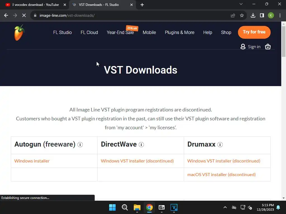Screen dimensions: 286x214
Task: Open the shopping basket icon
Action: point(268,47)
